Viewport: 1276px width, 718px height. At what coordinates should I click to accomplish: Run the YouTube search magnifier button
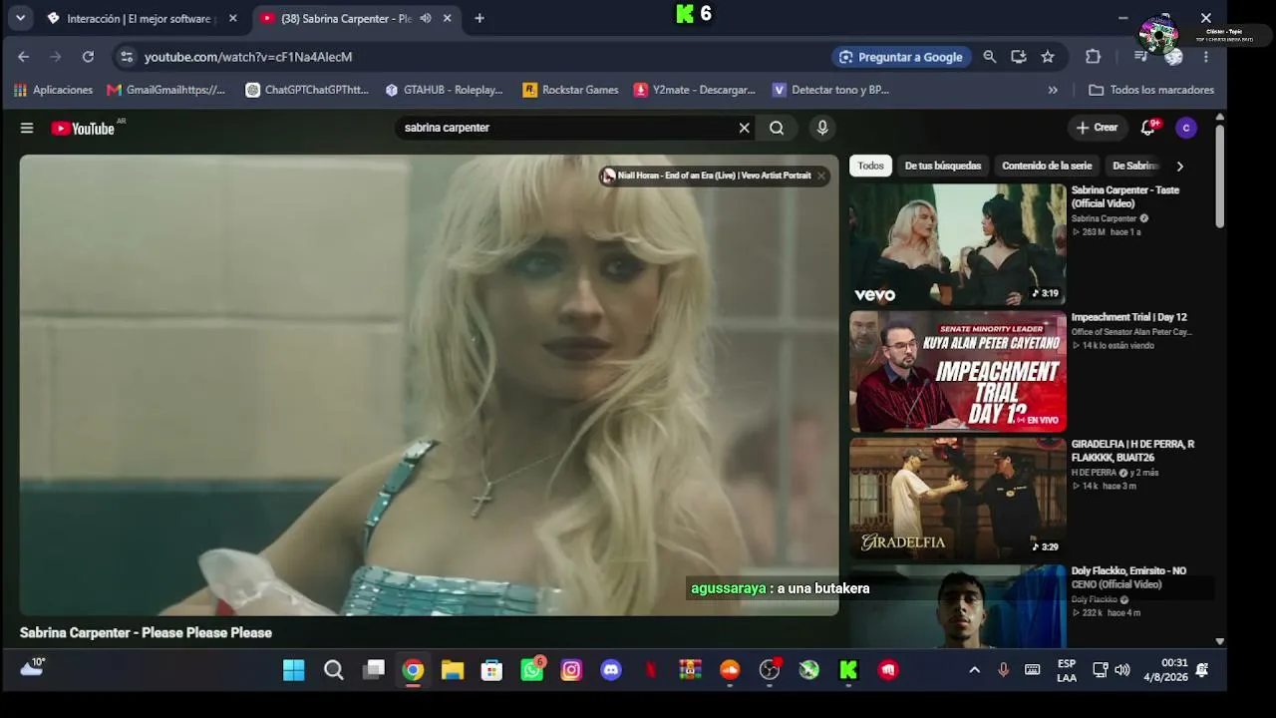click(777, 128)
